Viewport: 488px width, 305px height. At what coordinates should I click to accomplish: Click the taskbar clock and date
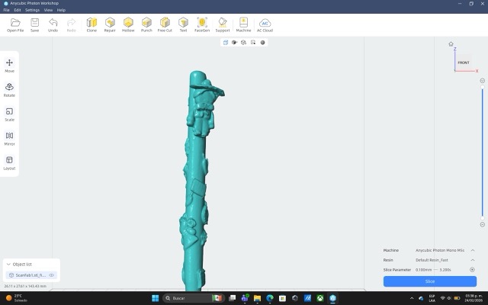tap(474, 298)
